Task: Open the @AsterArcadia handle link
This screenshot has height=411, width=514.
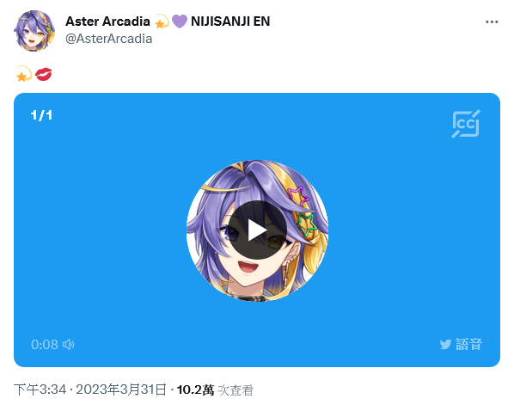Action: [109, 39]
